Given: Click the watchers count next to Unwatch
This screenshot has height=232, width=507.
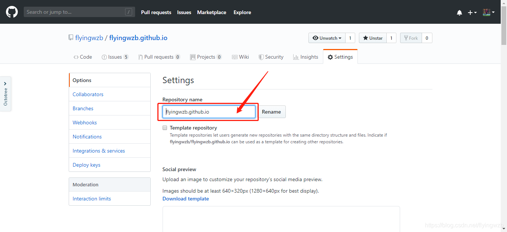Looking at the screenshot, I should [x=350, y=38].
